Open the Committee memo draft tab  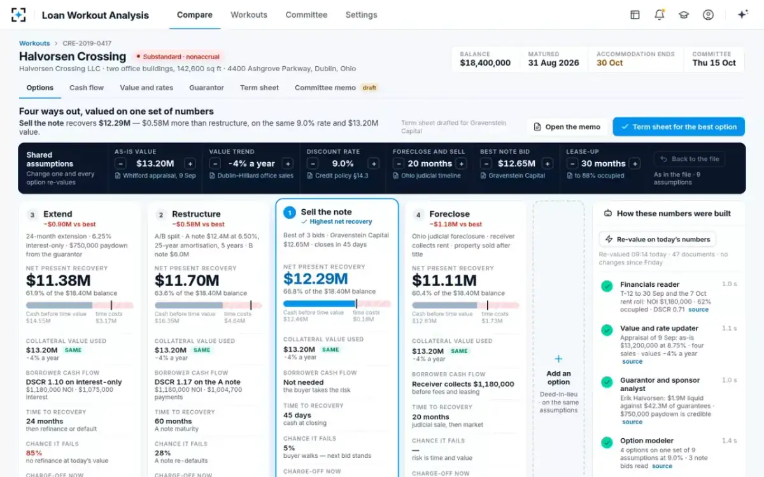337,88
